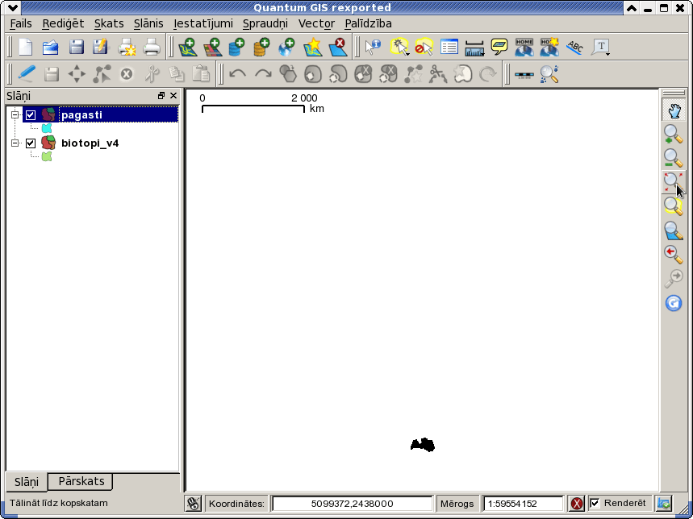693x519 pixels.
Task: Select the Text annotation tool
Action: [x=600, y=46]
